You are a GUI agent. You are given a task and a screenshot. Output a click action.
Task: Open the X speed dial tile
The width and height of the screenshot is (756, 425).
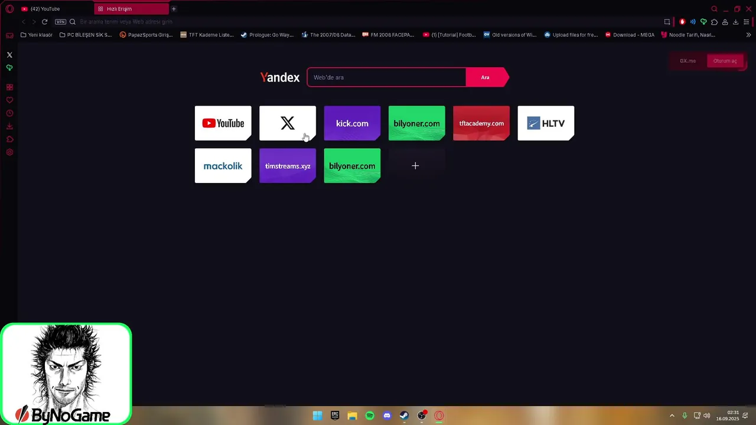(x=288, y=123)
